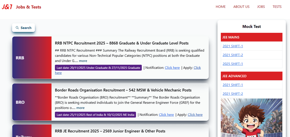Go to ABOUT US page

[241, 7]
